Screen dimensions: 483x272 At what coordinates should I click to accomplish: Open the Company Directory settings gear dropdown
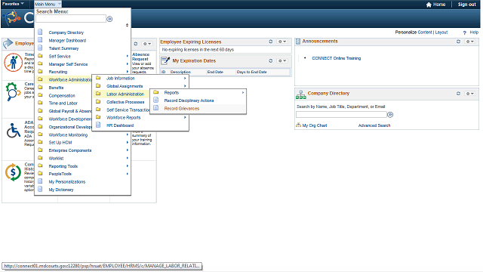click(x=469, y=94)
